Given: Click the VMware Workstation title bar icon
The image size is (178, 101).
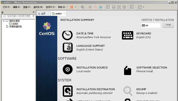Looking at the screenshot, I should pyautogui.click(x=2, y=2).
